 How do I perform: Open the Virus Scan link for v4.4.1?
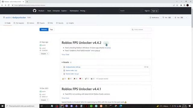pyautogui.click(x=65, y=98)
